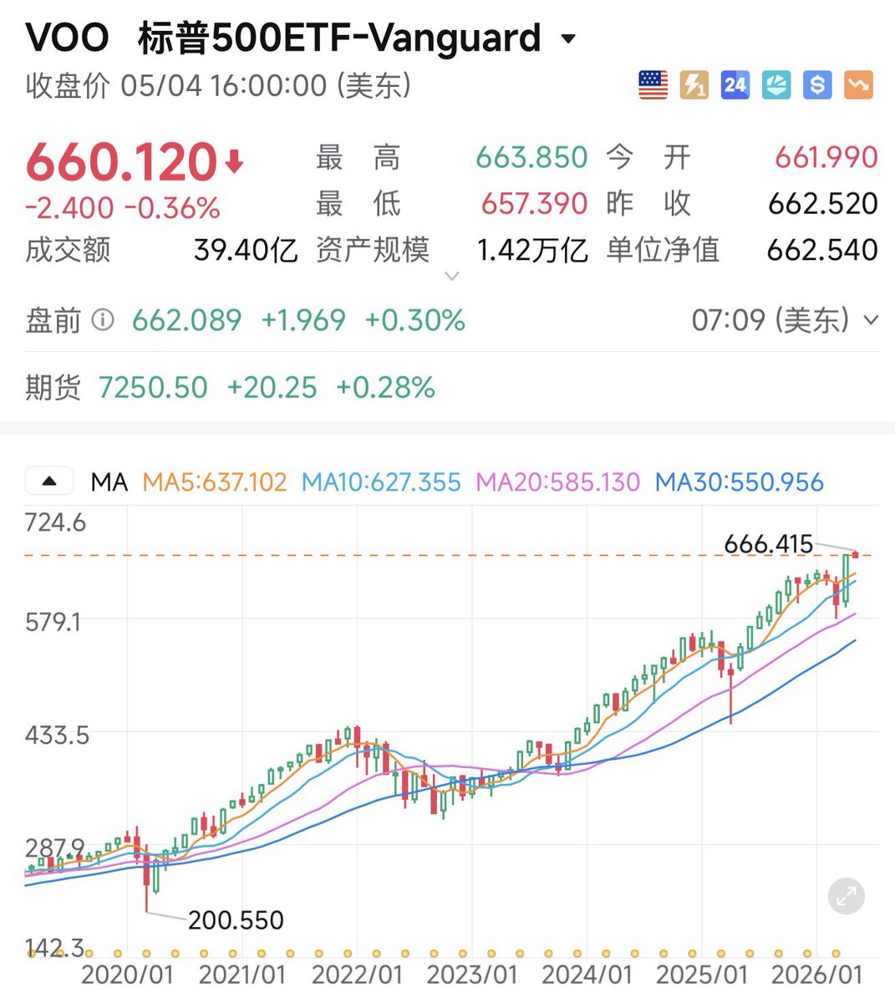
Task: Tap the VOO 标普500ETF-Vanguard title
Action: tap(283, 38)
